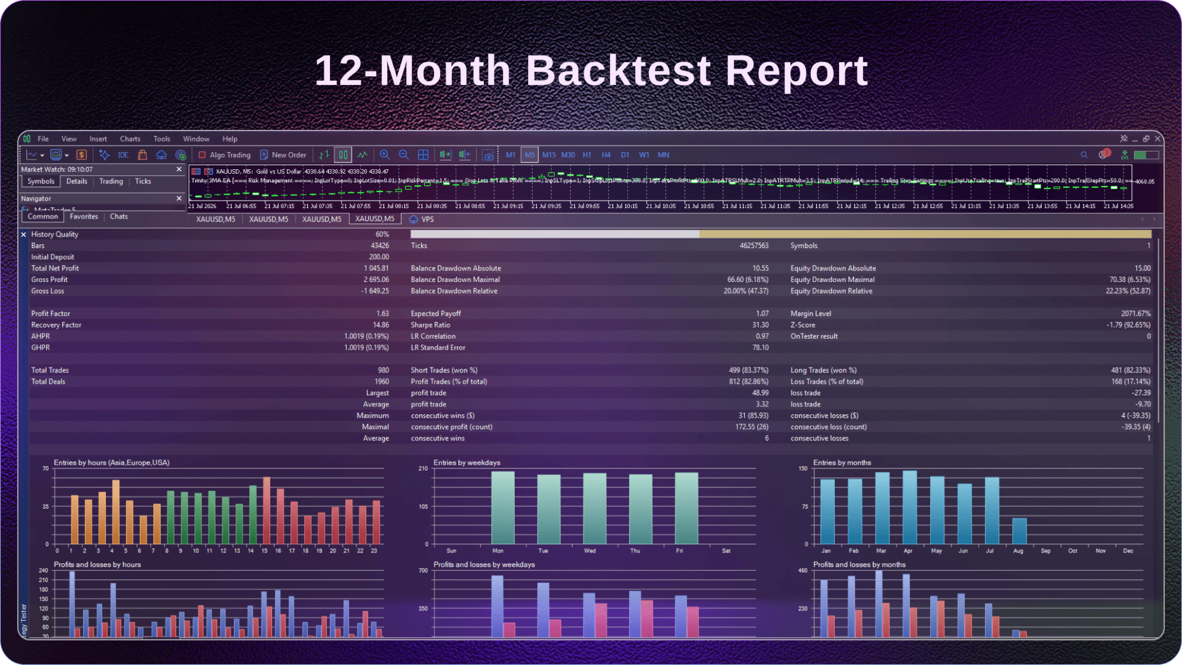1182x665 pixels.
Task: Switch to Market Watch Ticks tab
Action: coord(143,182)
